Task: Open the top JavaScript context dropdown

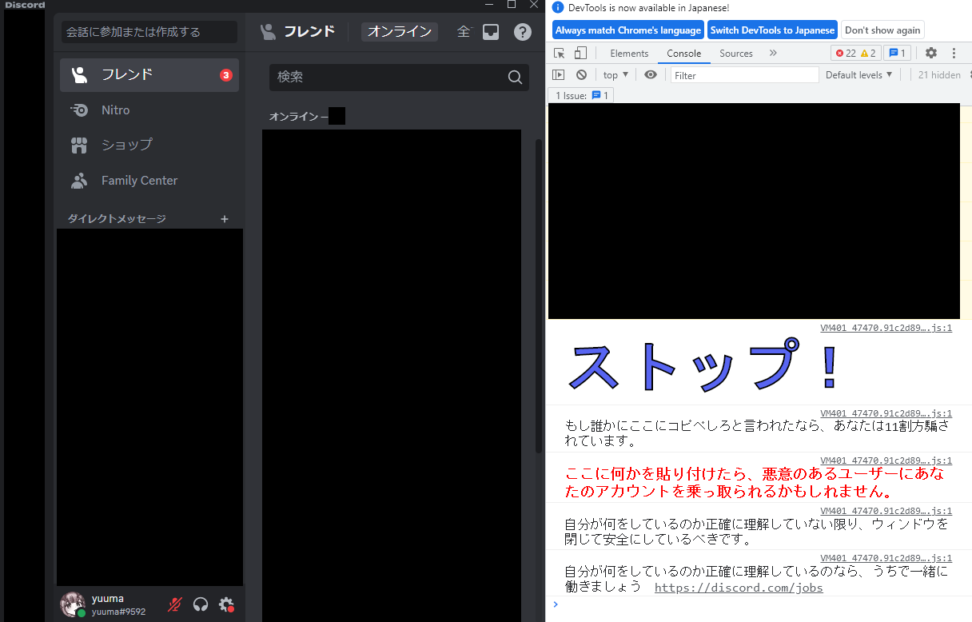Action: point(615,75)
